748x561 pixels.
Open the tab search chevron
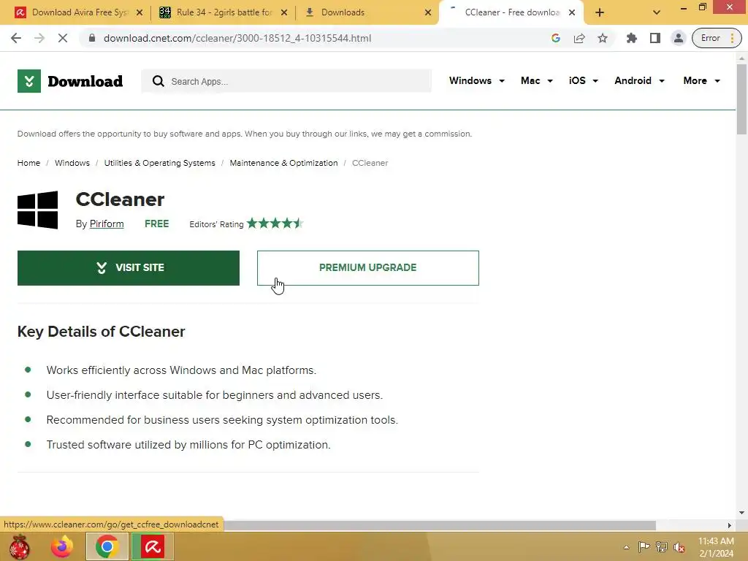657,12
